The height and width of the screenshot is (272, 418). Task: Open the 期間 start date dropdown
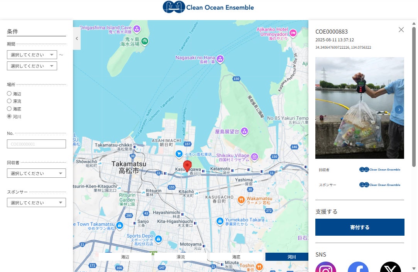pyautogui.click(x=32, y=55)
